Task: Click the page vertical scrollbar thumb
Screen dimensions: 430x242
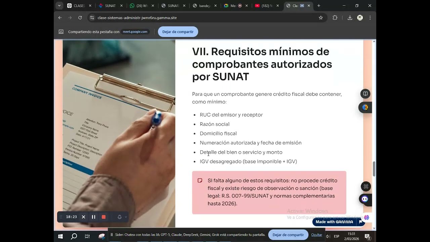Action: coord(374,169)
